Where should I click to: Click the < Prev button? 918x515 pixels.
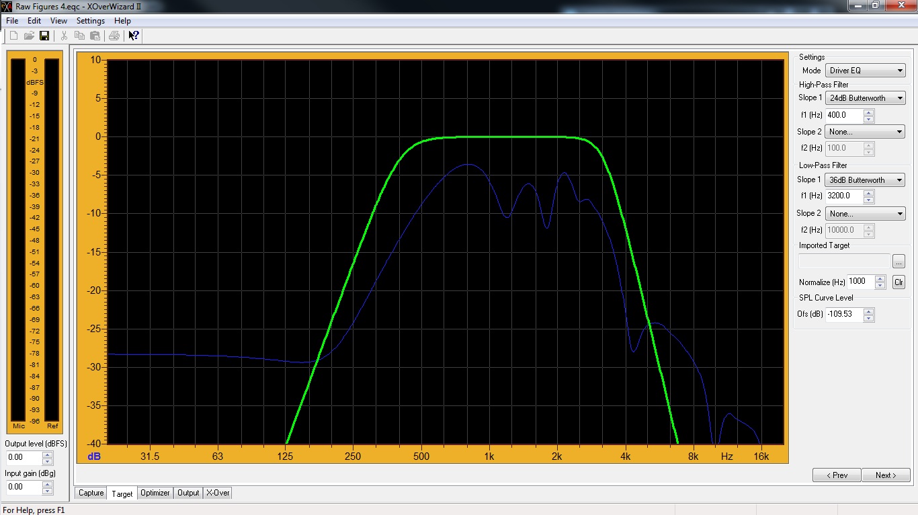point(837,475)
